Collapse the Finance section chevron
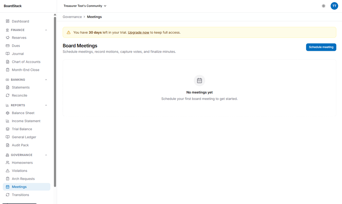 pyautogui.click(x=46, y=30)
